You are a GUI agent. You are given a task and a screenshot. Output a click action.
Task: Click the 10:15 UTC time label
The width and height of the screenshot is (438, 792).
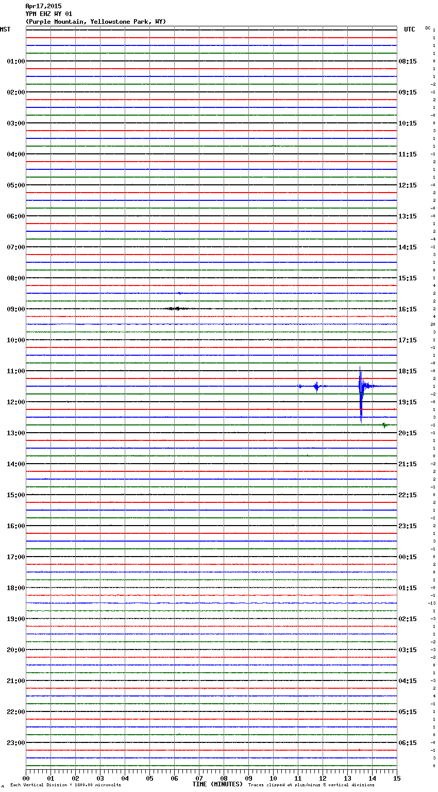coord(408,123)
